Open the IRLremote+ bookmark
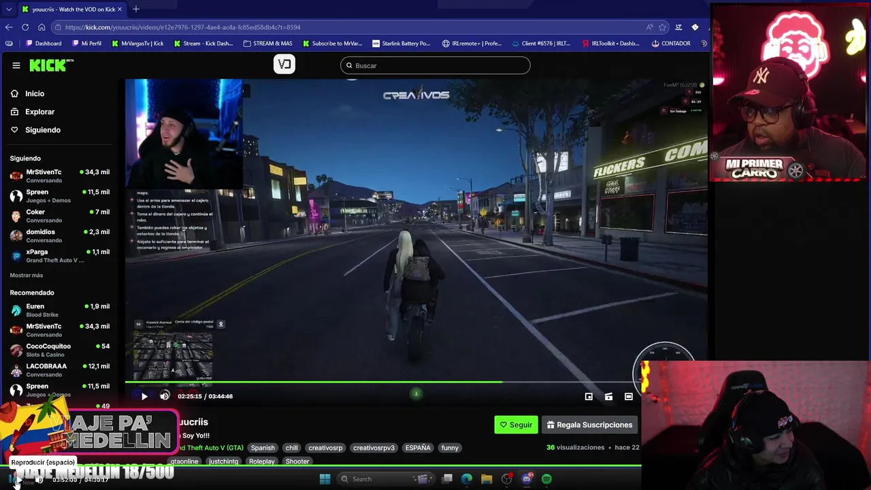The width and height of the screenshot is (871, 490). (472, 44)
